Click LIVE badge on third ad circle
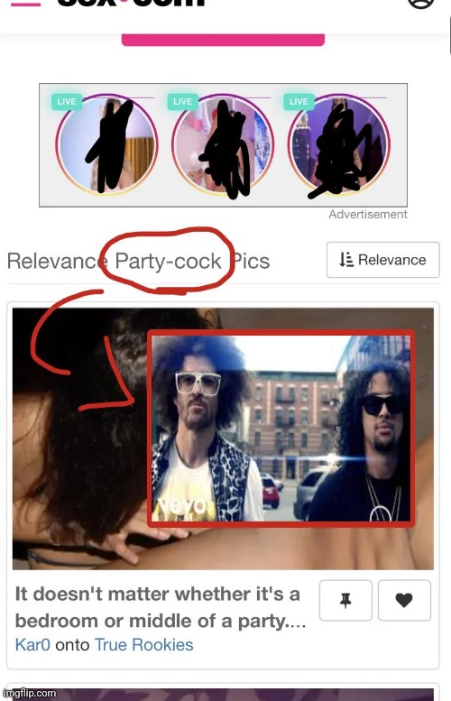Viewport: 451px width, 701px height. (299, 101)
